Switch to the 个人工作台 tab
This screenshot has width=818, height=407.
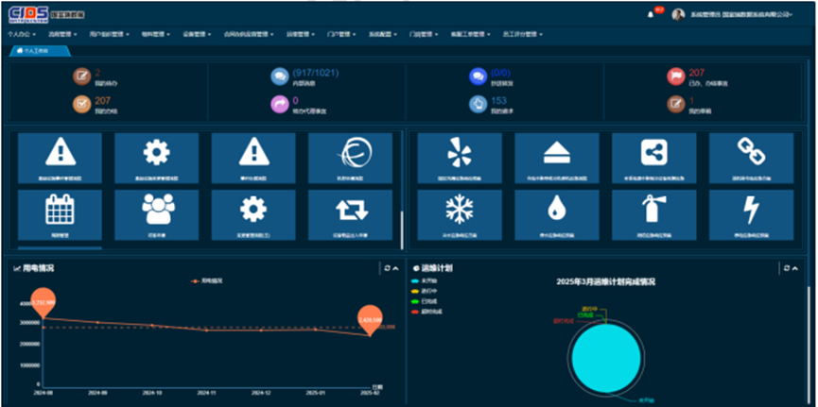(x=33, y=51)
